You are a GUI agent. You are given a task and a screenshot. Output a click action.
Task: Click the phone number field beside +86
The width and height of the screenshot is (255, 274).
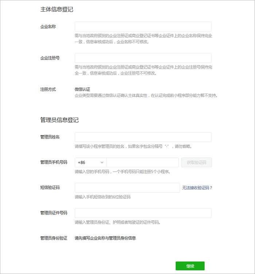tap(142, 162)
